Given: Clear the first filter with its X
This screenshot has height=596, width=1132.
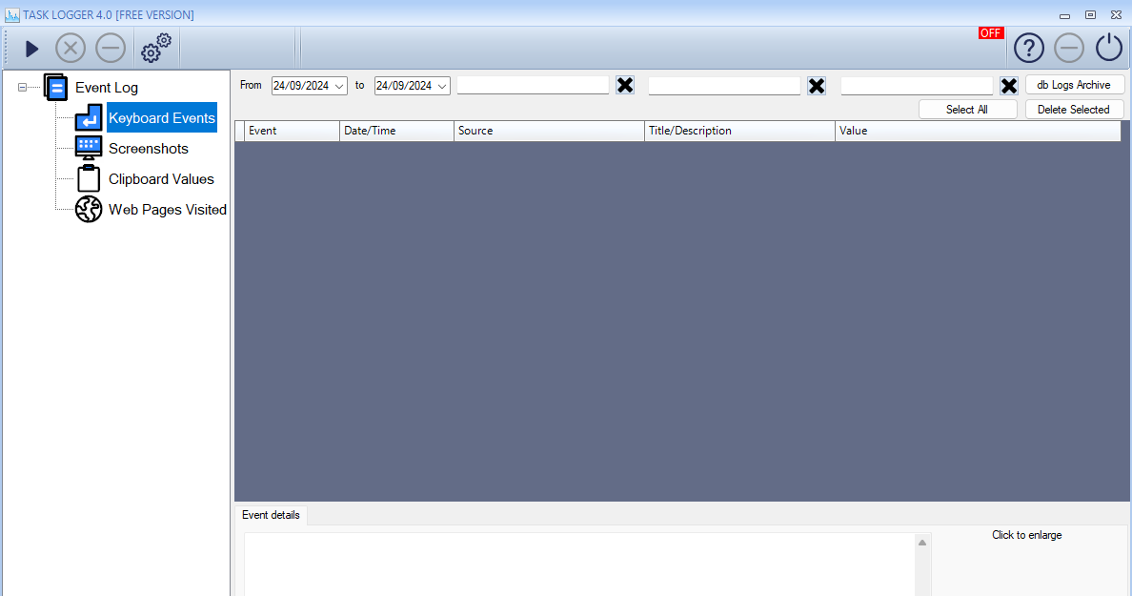Looking at the screenshot, I should coord(625,85).
